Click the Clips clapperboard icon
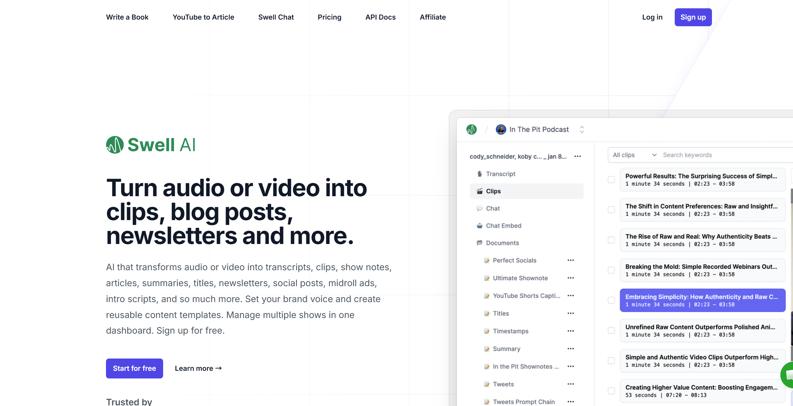Viewport: 793px width, 406px height. point(479,191)
